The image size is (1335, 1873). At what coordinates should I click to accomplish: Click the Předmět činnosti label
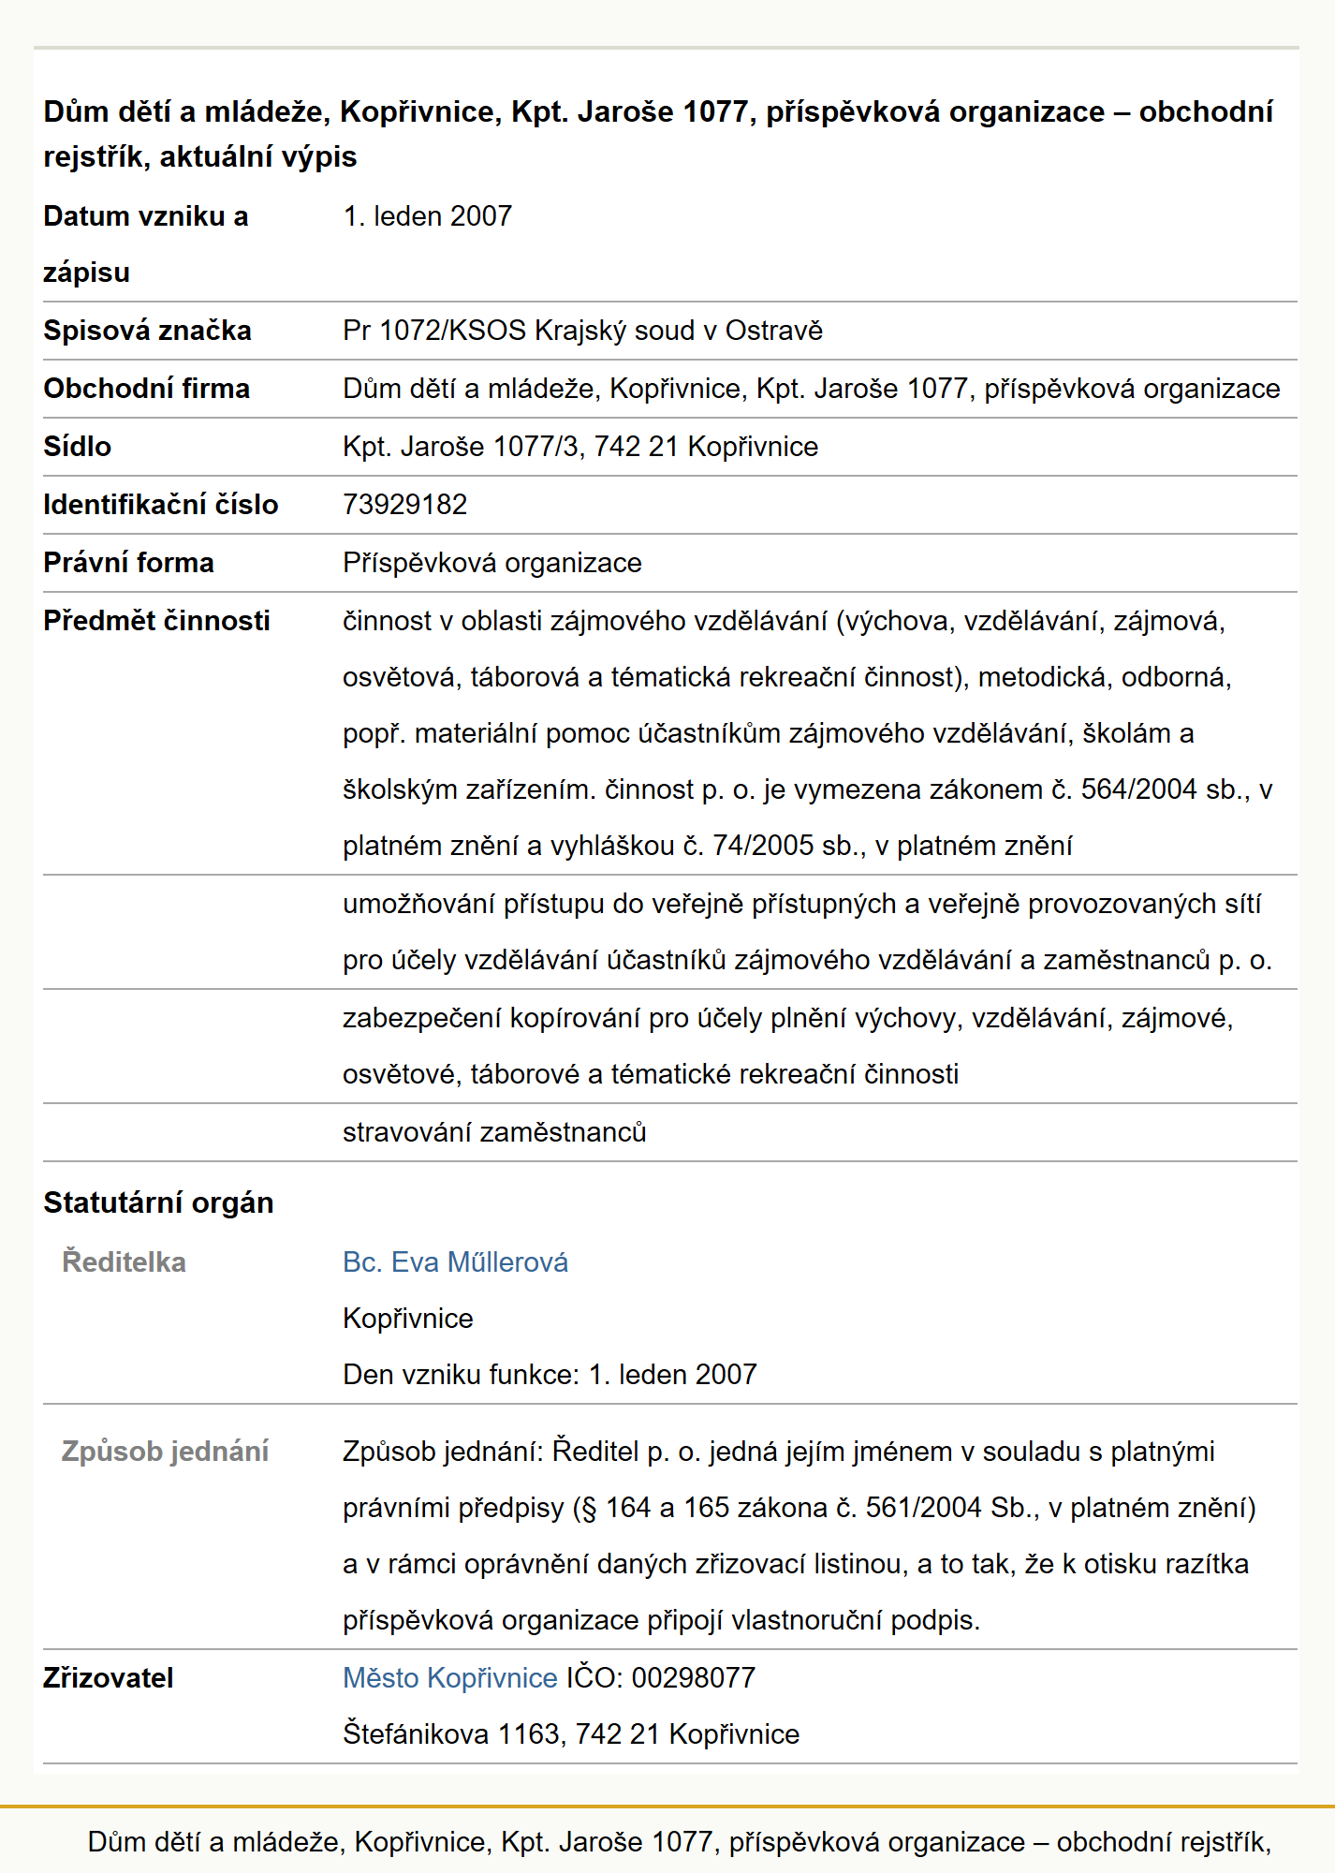click(x=156, y=621)
